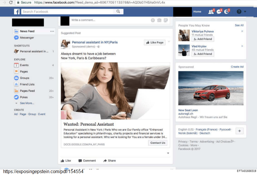
Task: Open Personal assistant in NY/Paris page title
Action: pyautogui.click(x=95, y=42)
